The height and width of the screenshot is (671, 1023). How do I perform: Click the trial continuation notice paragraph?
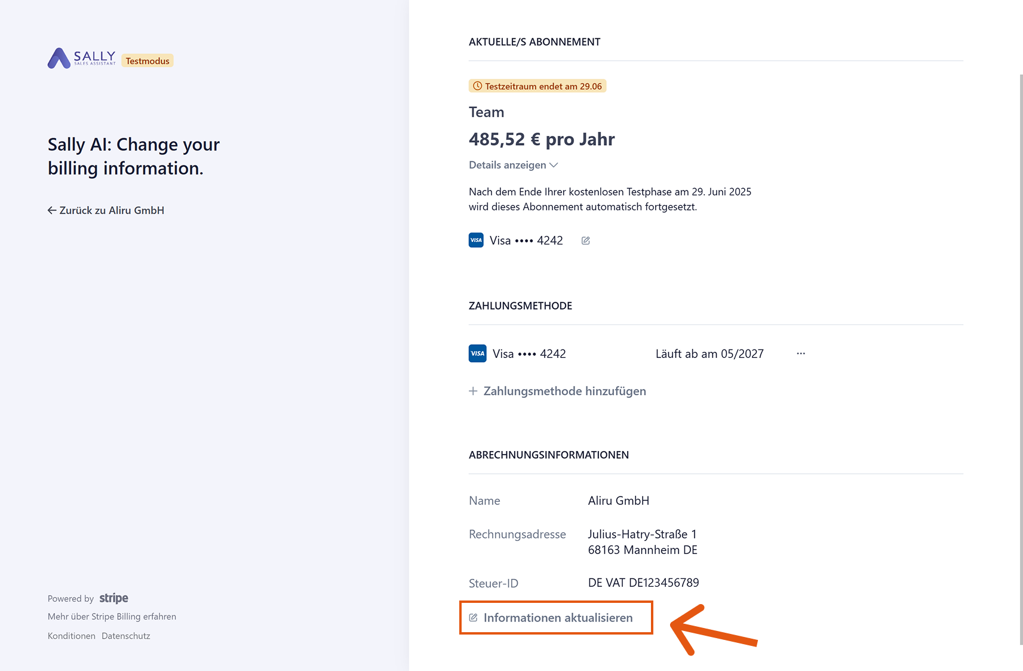point(610,199)
